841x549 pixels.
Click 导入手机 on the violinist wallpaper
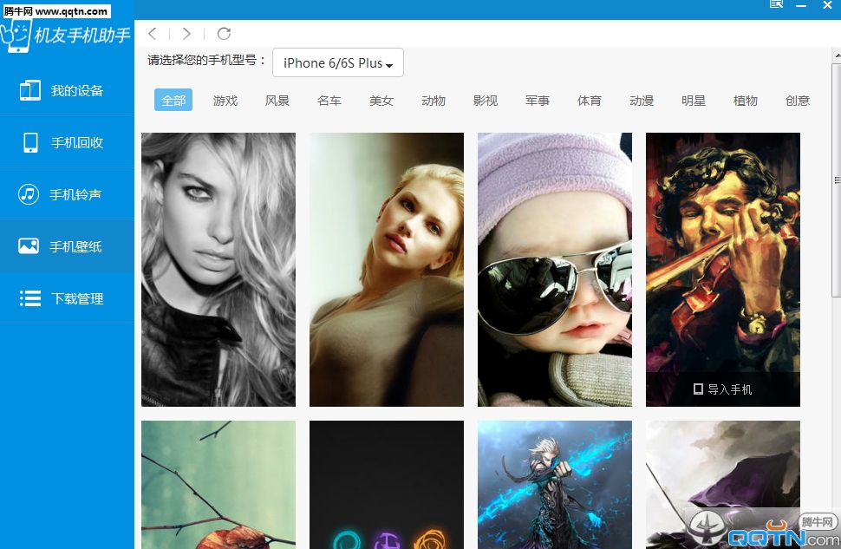722,389
